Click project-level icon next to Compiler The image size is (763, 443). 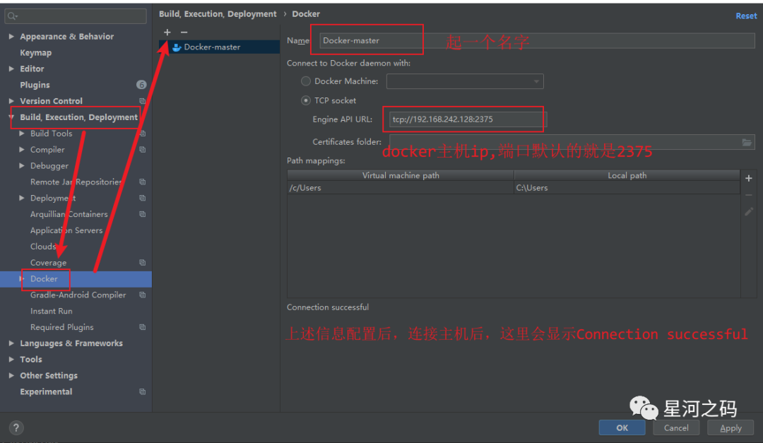pos(143,150)
